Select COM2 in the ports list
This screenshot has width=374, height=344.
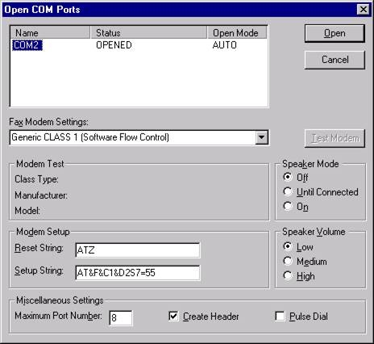click(x=27, y=45)
